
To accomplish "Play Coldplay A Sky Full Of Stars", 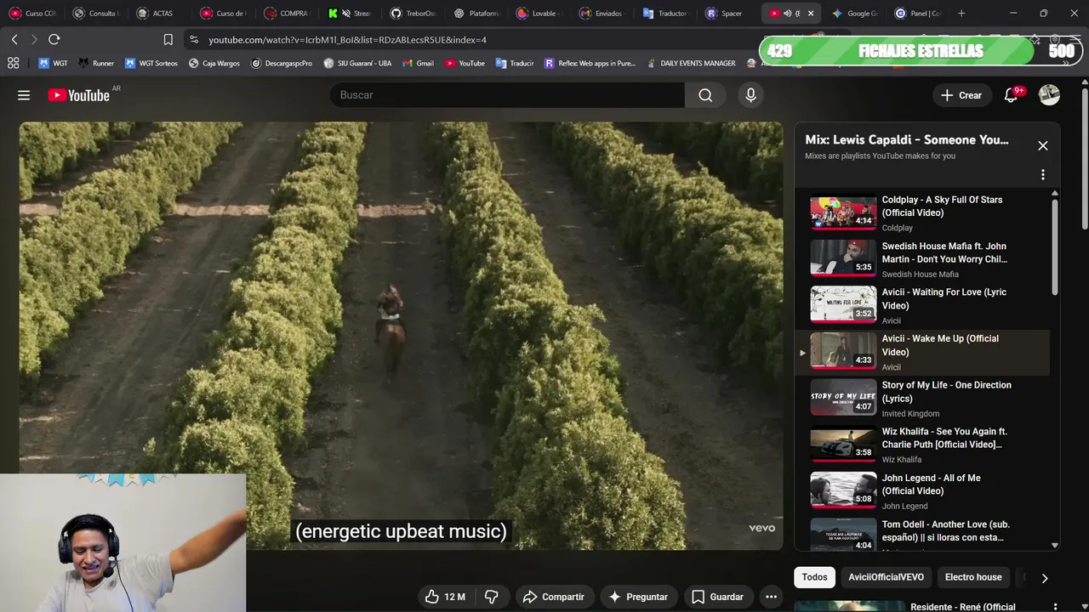I will (922, 212).
